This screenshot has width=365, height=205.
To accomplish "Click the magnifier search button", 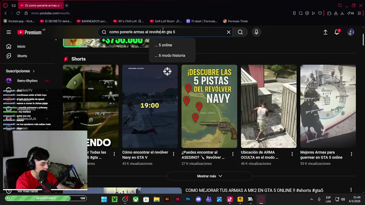I will [240, 32].
